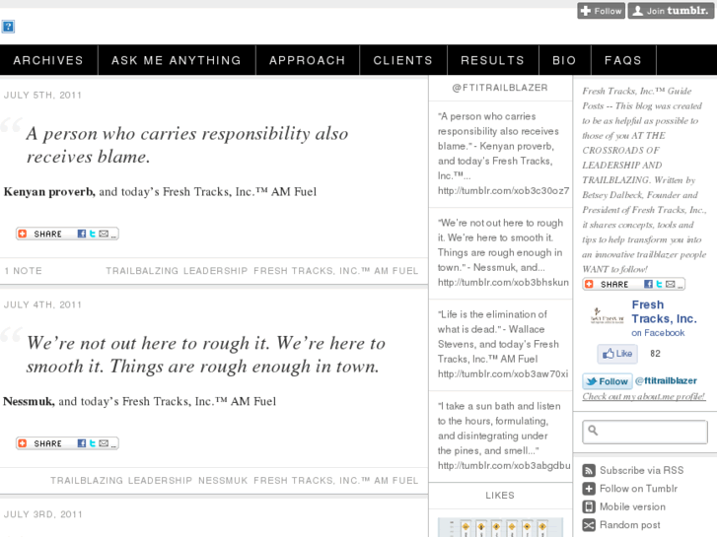Click Fresh Tracks AM Fuel tag on July 5th post
The width and height of the screenshot is (717, 537).
click(x=336, y=271)
